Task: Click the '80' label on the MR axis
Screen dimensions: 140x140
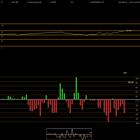Action: (137, 83)
